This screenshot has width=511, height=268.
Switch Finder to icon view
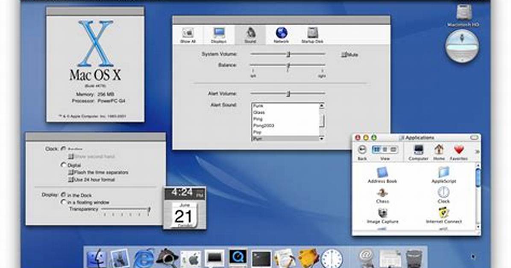click(x=377, y=149)
